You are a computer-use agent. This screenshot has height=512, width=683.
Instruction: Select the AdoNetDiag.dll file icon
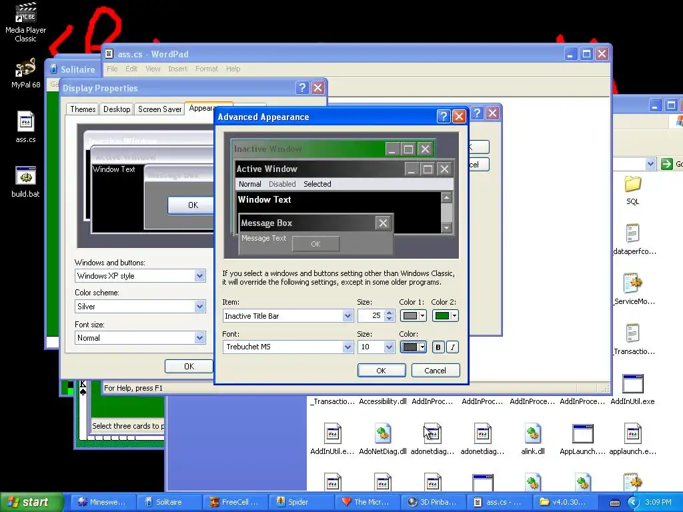point(382,439)
